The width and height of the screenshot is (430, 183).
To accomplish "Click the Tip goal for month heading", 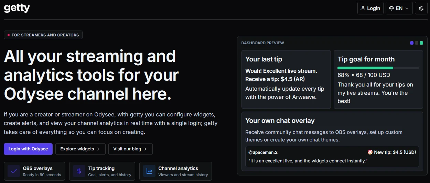I will (366, 59).
